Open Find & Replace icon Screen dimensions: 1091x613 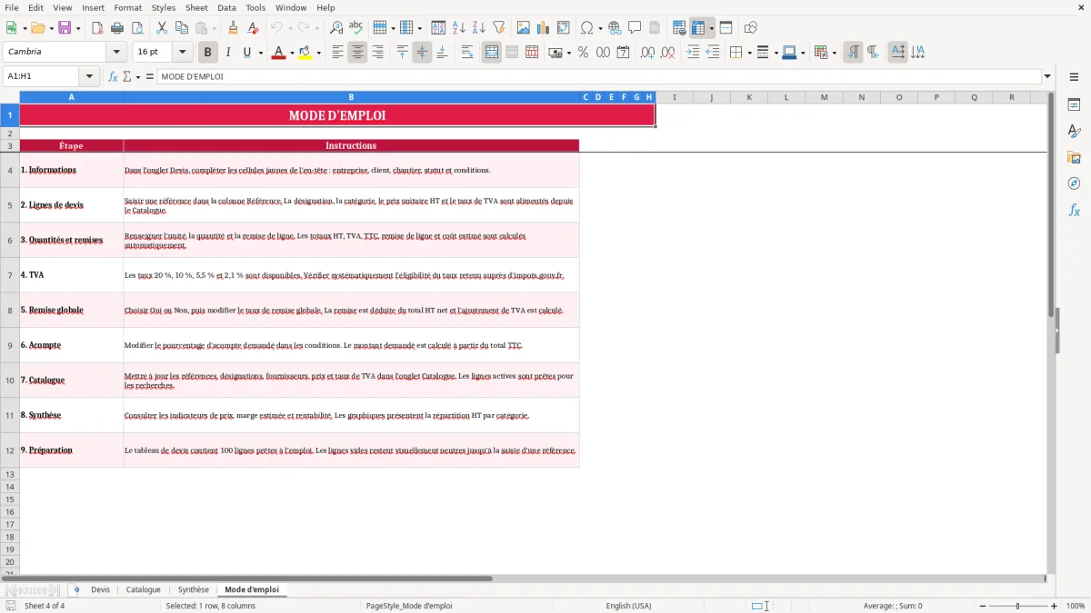[x=336, y=28]
